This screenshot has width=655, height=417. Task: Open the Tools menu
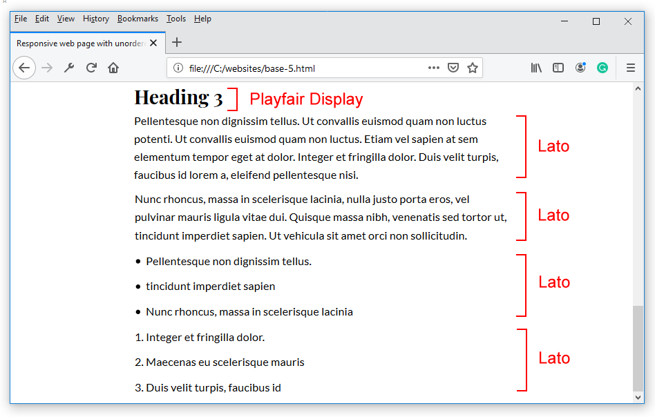(176, 19)
